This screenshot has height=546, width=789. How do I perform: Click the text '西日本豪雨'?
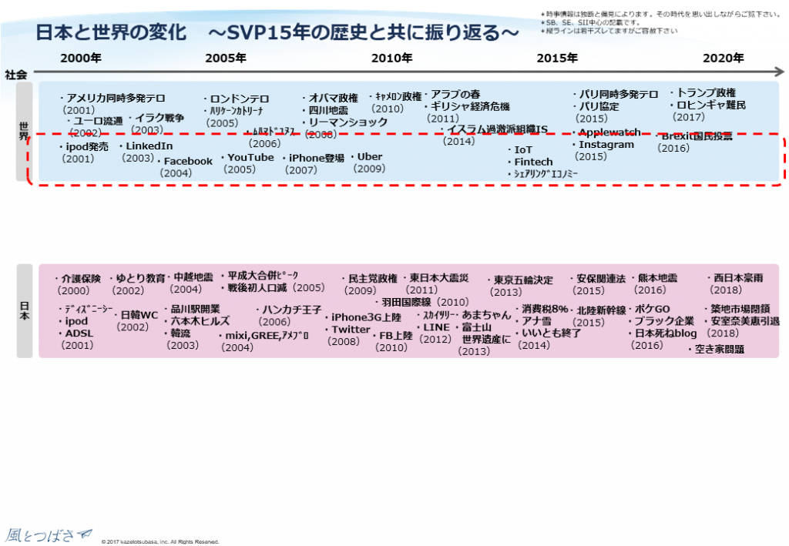click(x=738, y=277)
